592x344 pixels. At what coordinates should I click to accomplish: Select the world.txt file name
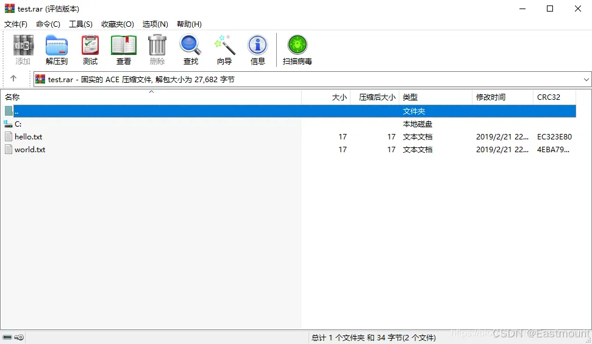pyautogui.click(x=30, y=149)
